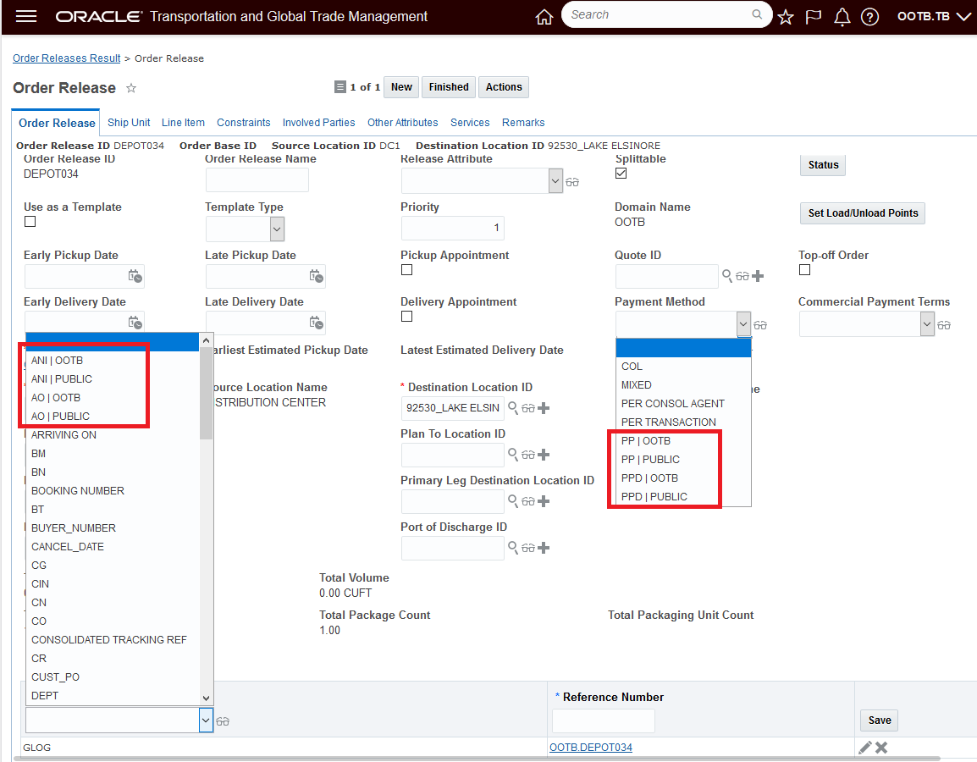This screenshot has width=977, height=762.
Task: Toggle reference number qualifier dropdown arrow
Action: coord(206,721)
